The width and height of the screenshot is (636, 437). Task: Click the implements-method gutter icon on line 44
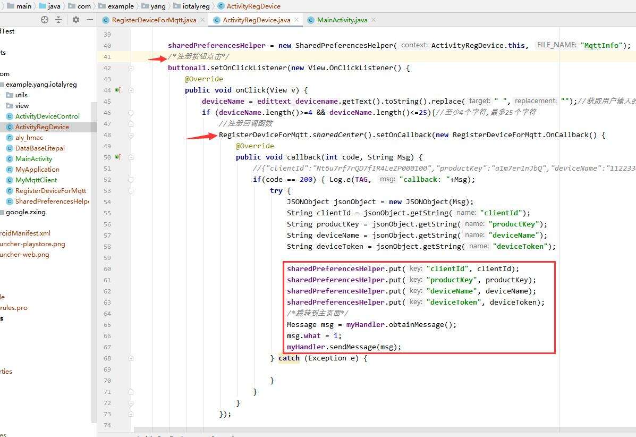(x=118, y=90)
